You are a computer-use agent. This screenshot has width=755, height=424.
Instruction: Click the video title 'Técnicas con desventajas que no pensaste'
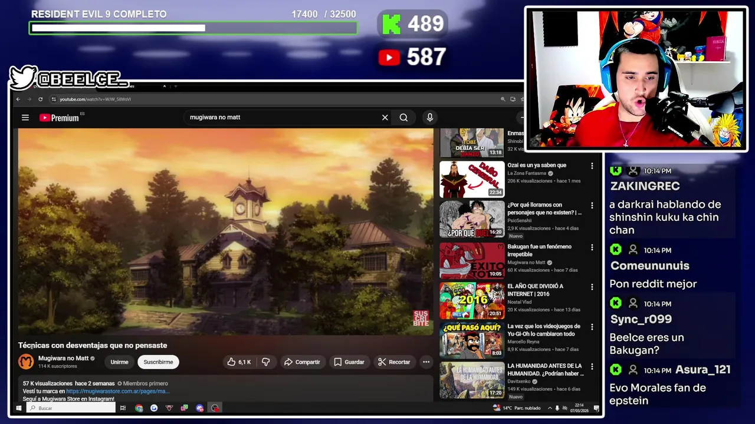[93, 346]
